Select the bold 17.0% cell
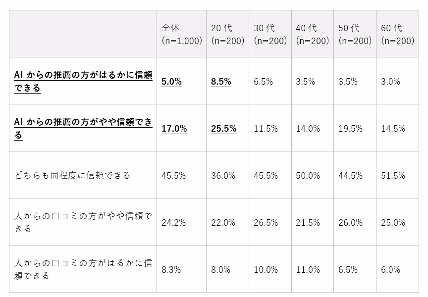 [174, 129]
